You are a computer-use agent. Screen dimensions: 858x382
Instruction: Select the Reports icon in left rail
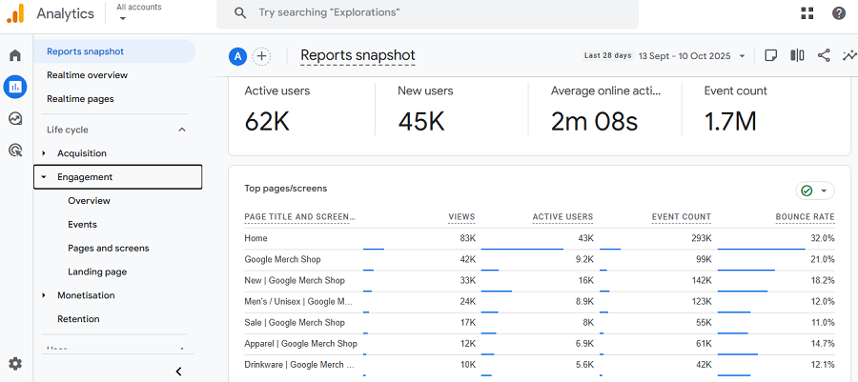pyautogui.click(x=15, y=88)
